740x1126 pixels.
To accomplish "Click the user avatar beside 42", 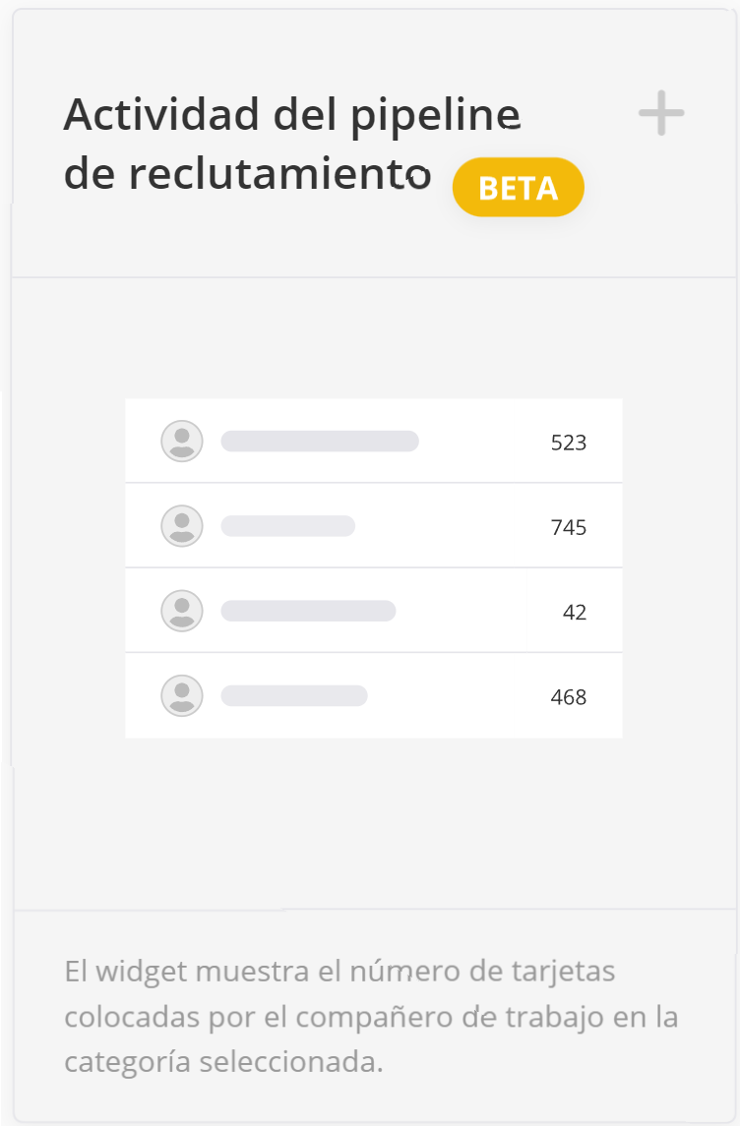I will (x=182, y=611).
